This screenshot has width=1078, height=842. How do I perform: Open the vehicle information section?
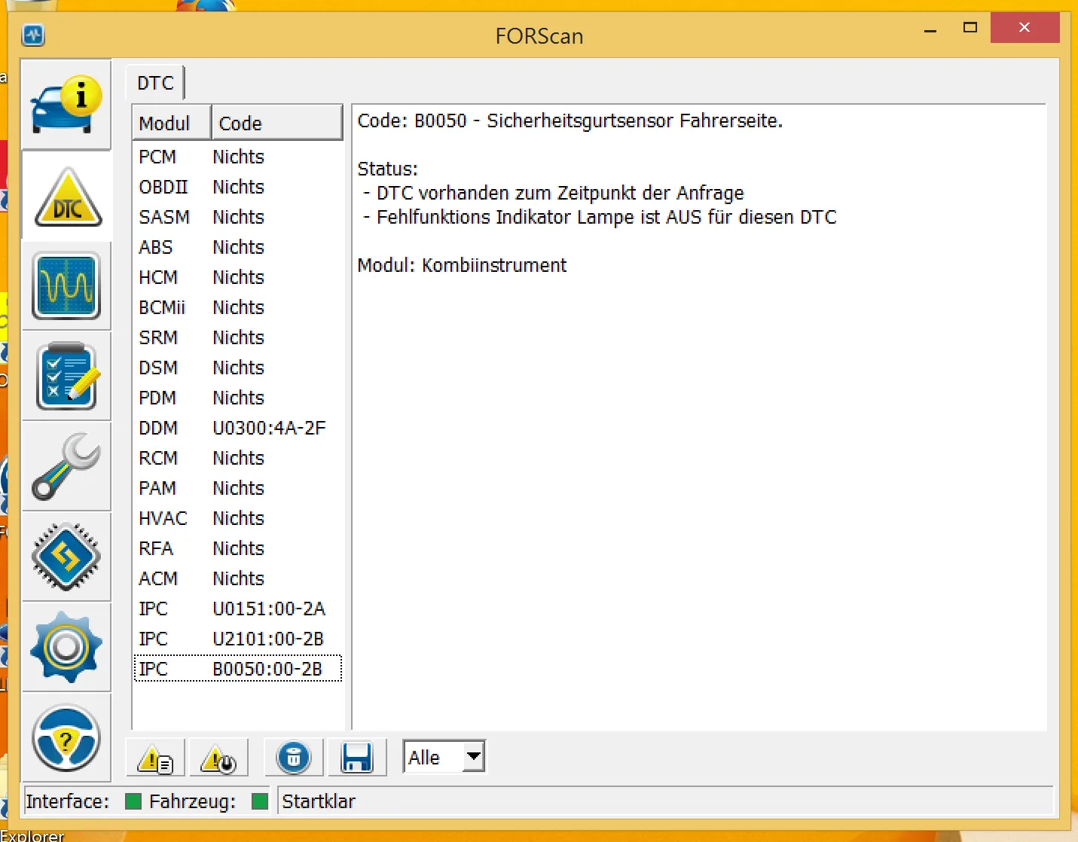[x=66, y=105]
